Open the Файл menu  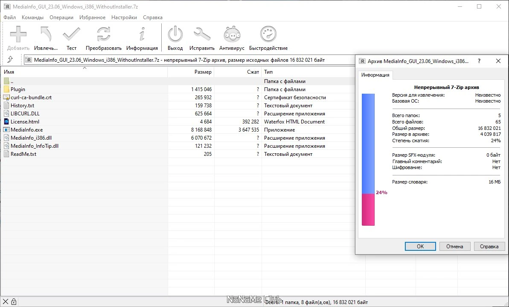pos(10,17)
